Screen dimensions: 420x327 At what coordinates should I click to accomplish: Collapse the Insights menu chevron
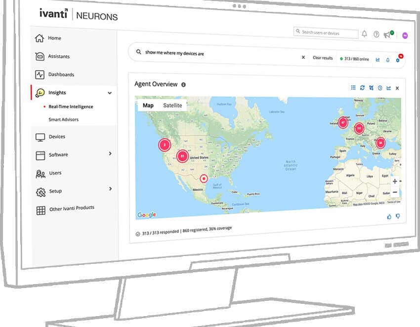pyautogui.click(x=110, y=93)
